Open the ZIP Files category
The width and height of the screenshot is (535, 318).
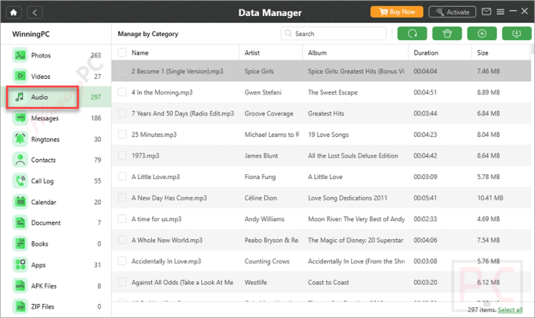56,307
